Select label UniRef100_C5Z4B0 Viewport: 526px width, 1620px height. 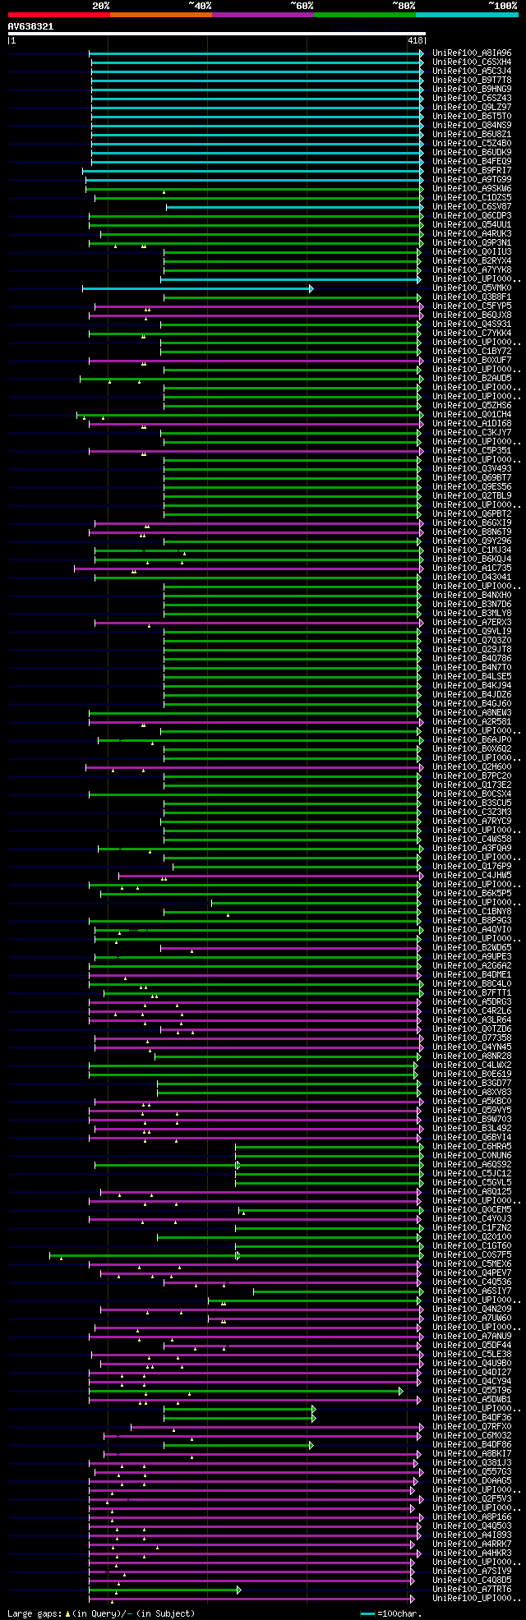point(472,143)
